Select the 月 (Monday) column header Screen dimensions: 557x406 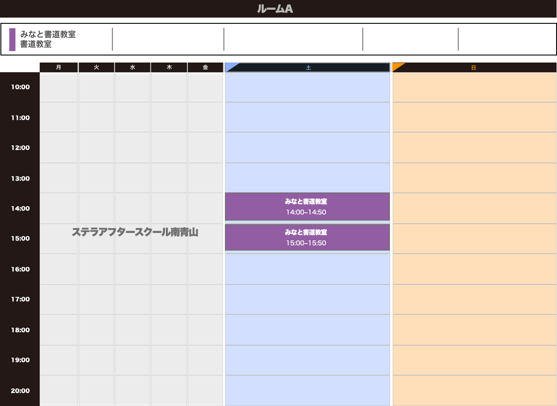click(x=59, y=67)
